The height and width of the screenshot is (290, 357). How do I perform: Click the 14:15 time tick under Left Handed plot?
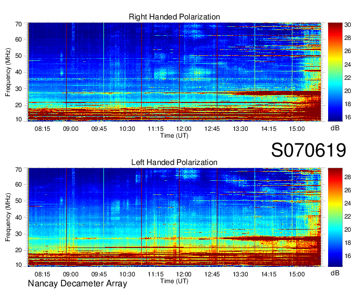(268, 274)
